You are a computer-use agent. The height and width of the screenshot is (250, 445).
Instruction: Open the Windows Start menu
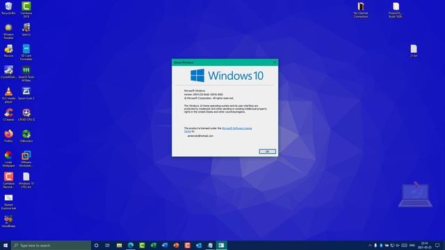click(6, 245)
